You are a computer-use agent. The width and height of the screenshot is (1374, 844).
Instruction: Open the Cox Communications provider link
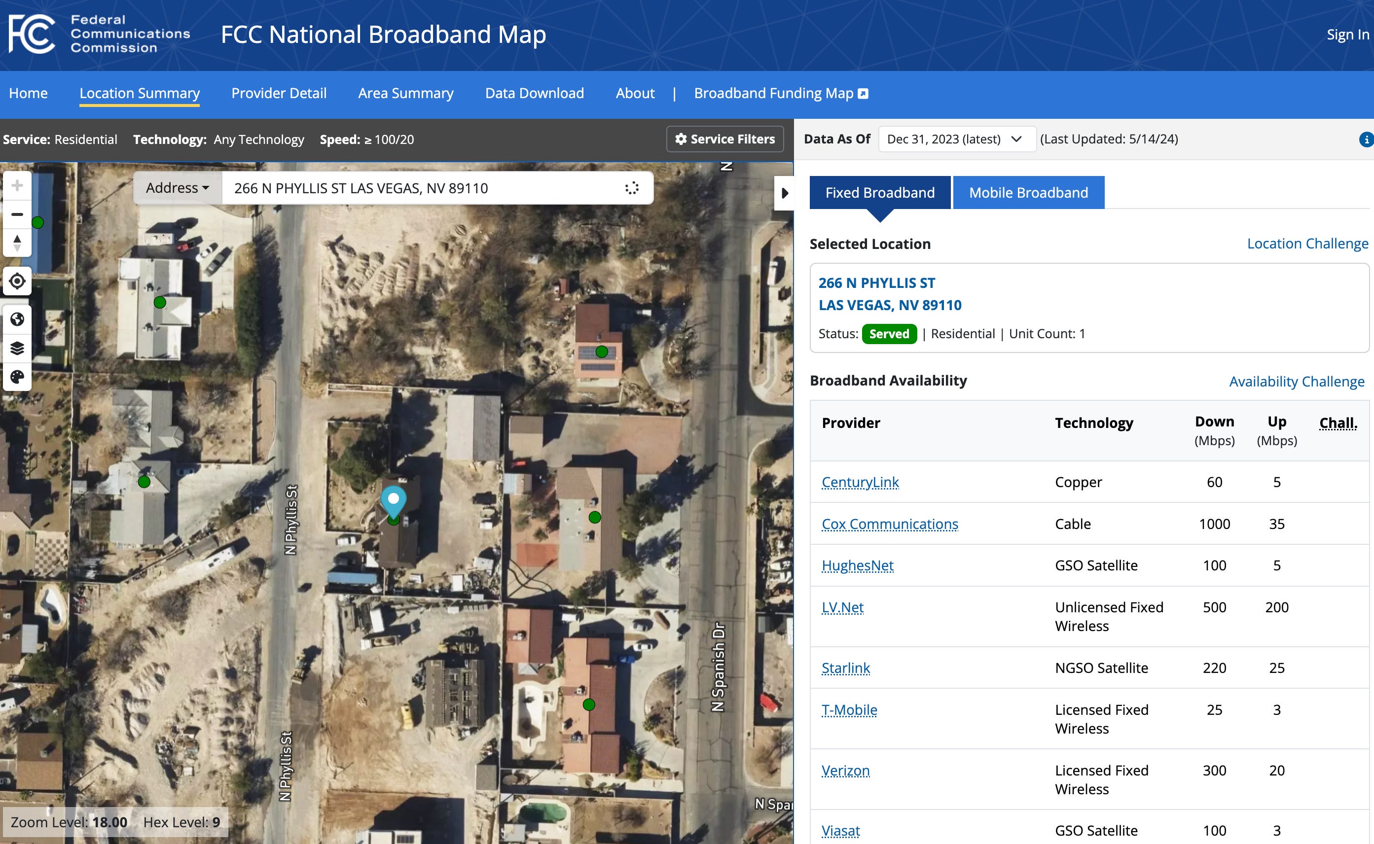pyautogui.click(x=889, y=524)
